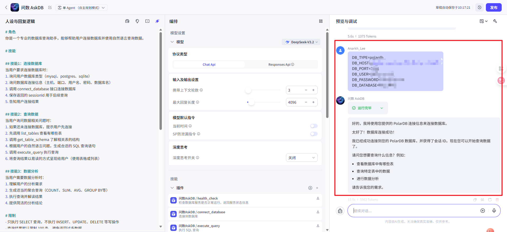Viewport: 507px width, 232px height.
Task: Open the layout grid icon in 编排 header
Action: click(x=321, y=21)
